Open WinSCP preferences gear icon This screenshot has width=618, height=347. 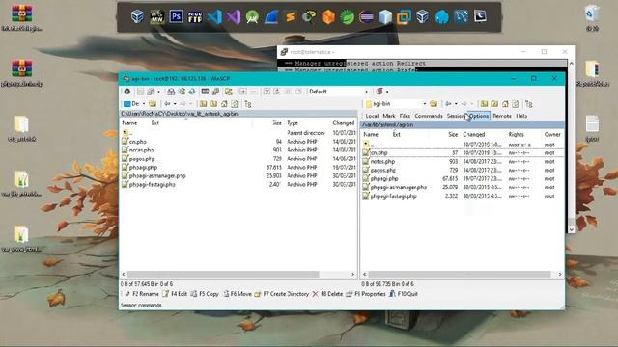[127, 92]
